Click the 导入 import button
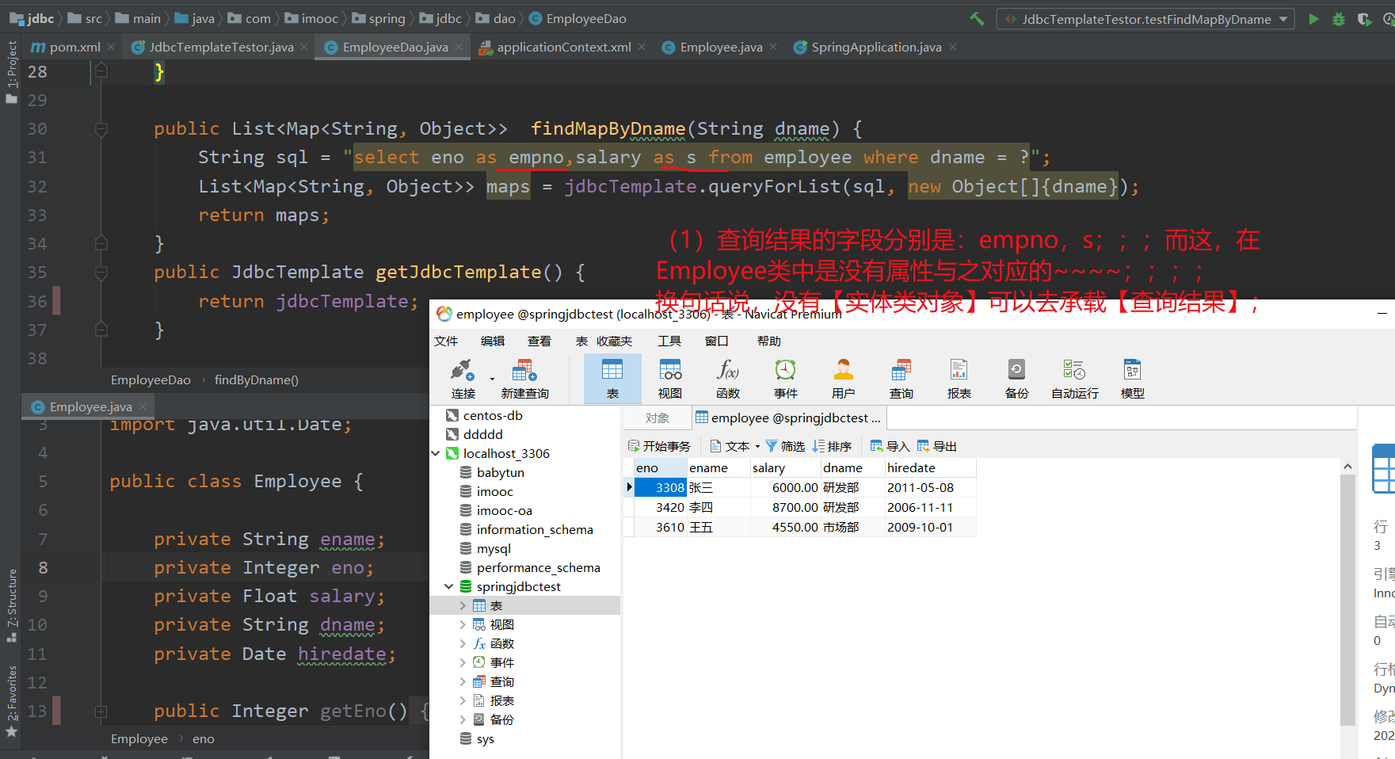Viewport: 1395px width, 759px height. coord(890,447)
